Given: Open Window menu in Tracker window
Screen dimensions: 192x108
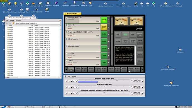Looking at the screenshot, I should coord(12,20).
